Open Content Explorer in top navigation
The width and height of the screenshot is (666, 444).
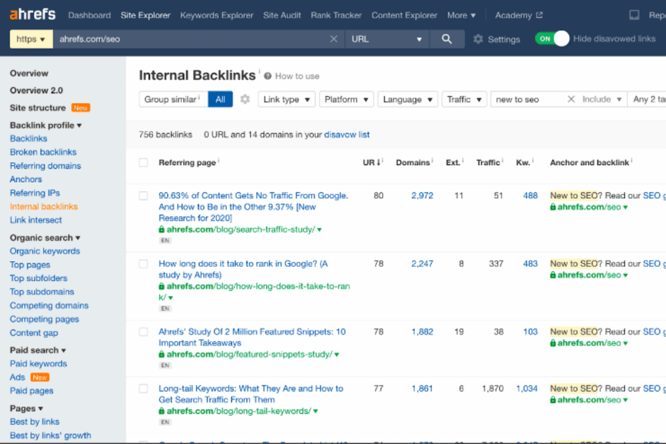point(404,16)
